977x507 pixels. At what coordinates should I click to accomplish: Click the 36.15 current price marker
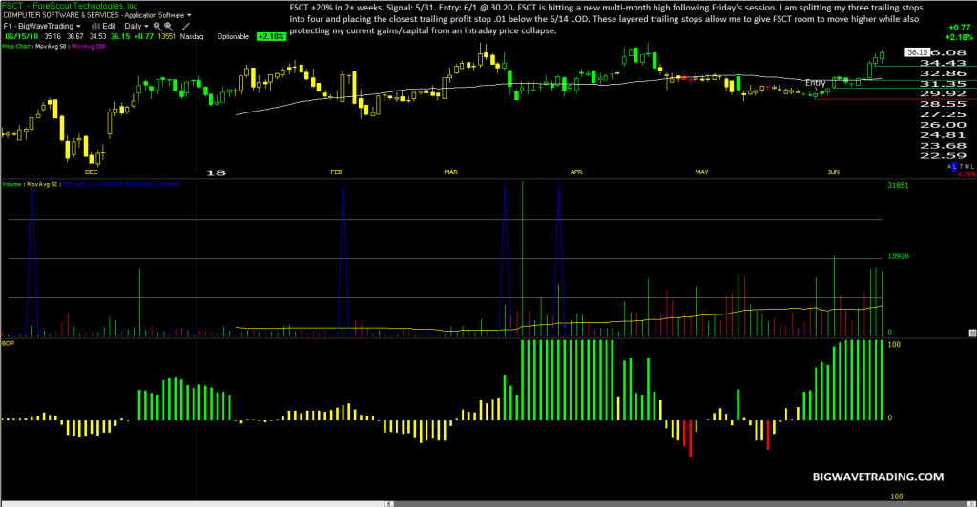point(917,52)
